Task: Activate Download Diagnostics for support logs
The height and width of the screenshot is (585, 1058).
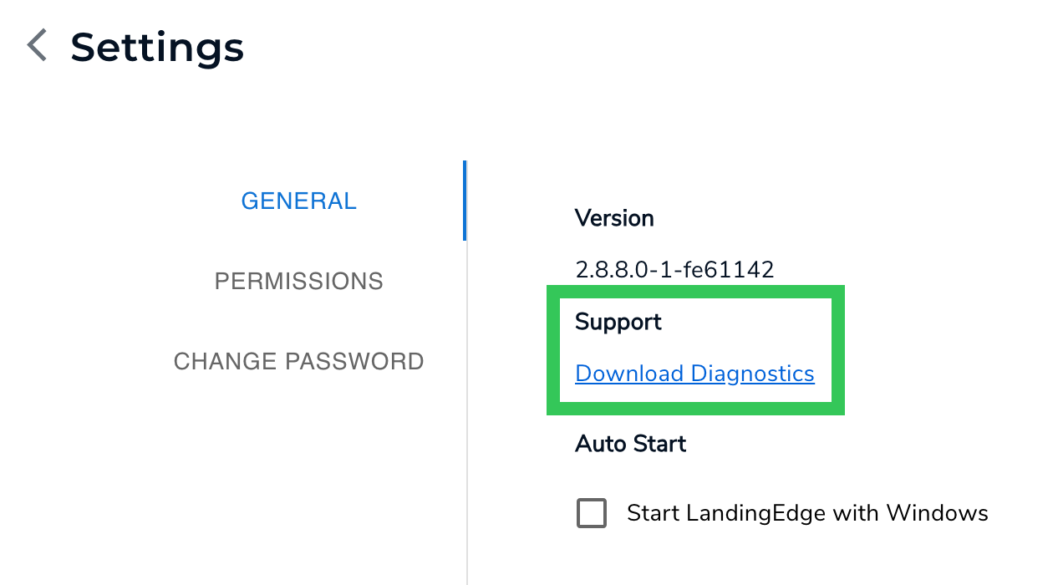Action: 694,374
